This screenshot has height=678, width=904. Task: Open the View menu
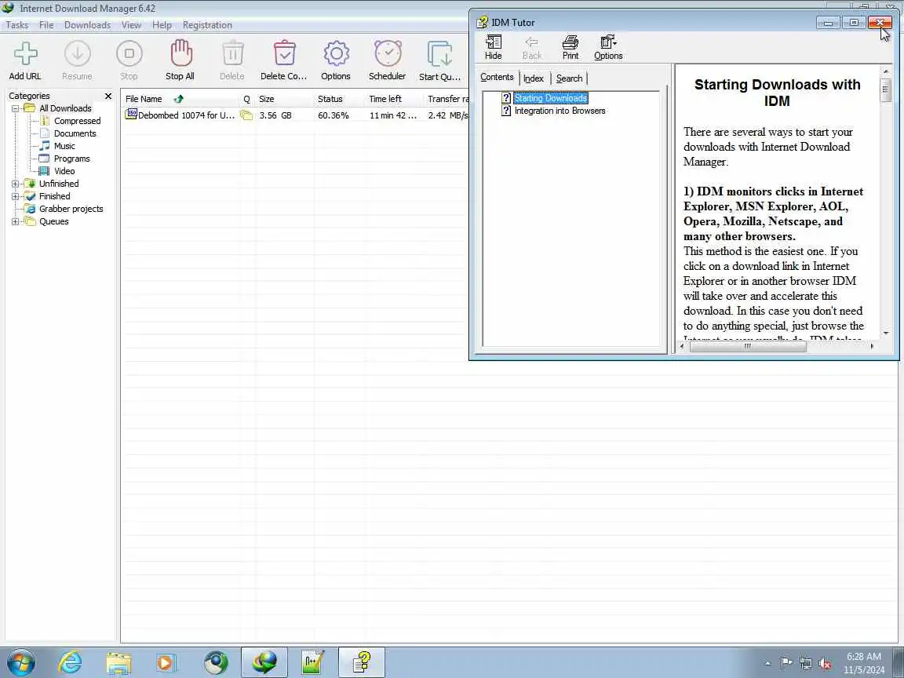click(132, 25)
